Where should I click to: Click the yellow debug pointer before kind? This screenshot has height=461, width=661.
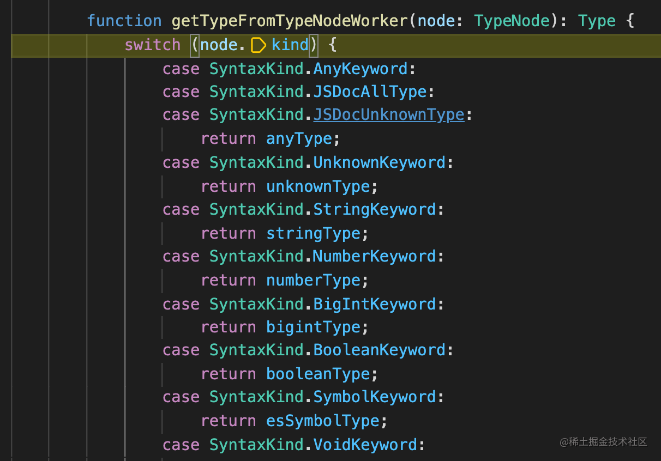[259, 45]
